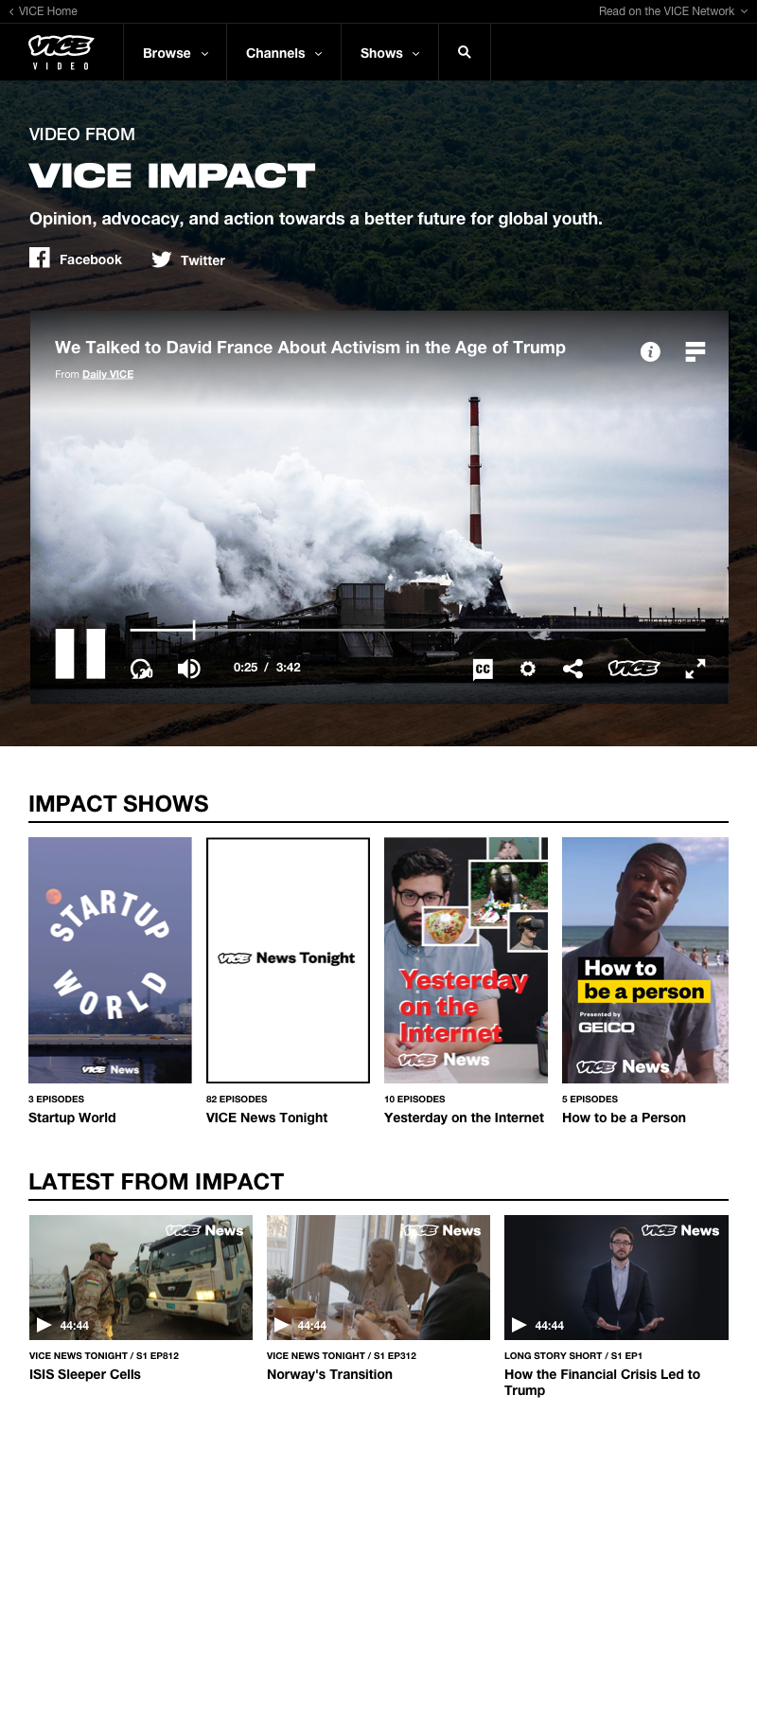
Task: Click Yesterday on the Internet title text
Action: pos(464,1118)
